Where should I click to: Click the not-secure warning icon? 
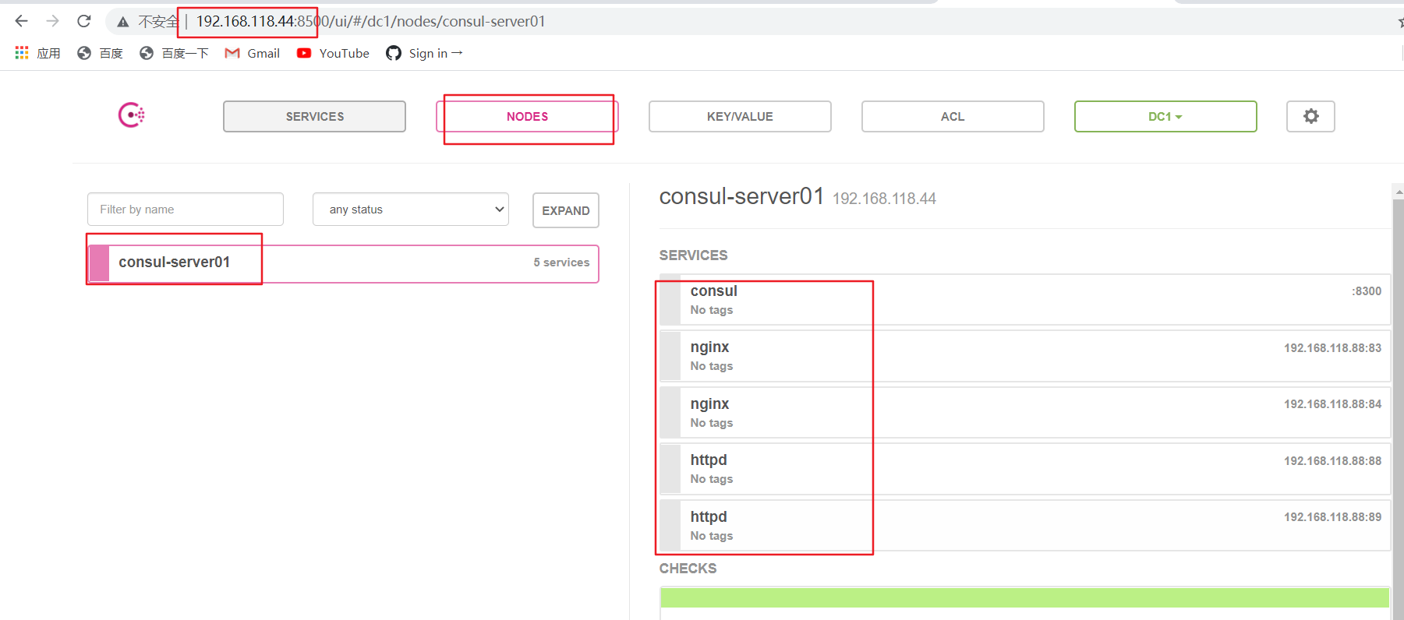click(x=122, y=22)
